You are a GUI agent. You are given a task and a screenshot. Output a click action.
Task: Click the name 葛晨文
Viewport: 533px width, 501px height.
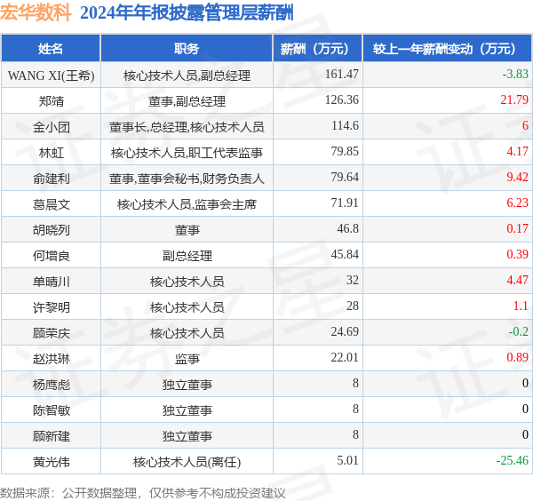51,204
